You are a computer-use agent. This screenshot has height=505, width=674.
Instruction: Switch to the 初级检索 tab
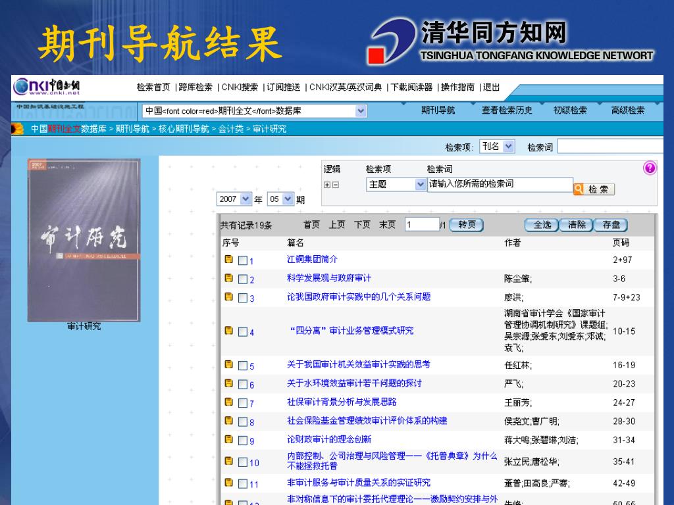tap(570, 110)
